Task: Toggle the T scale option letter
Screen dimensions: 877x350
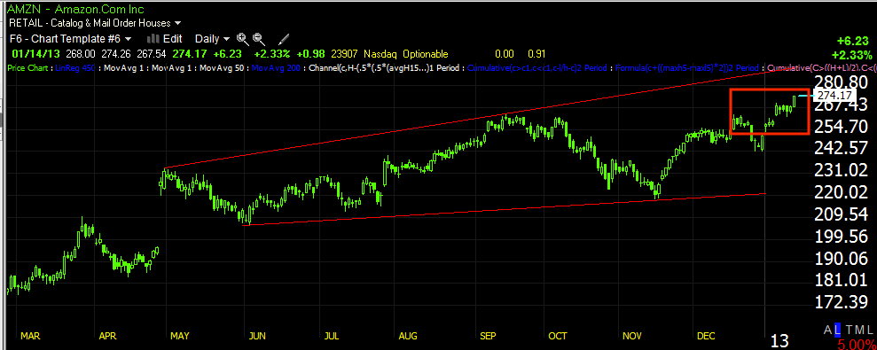Action: point(848,330)
